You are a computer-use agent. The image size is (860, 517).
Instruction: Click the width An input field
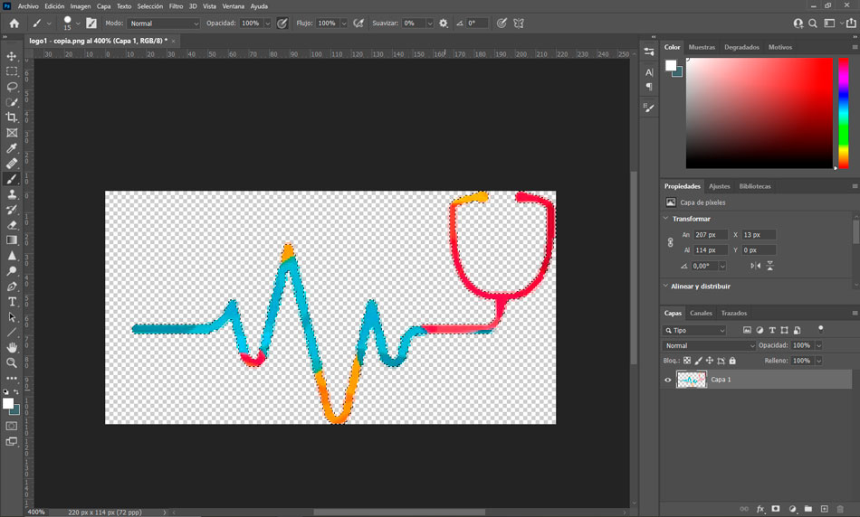tap(711, 235)
